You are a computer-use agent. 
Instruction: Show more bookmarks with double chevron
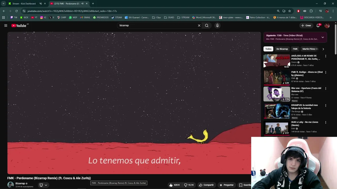pyautogui.click(x=331, y=18)
